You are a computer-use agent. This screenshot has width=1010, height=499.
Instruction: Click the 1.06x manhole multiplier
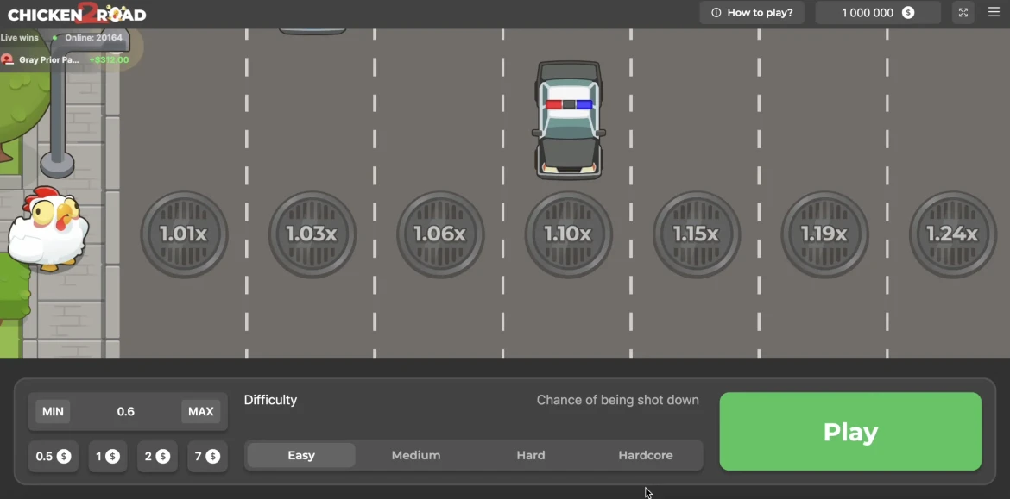point(440,234)
